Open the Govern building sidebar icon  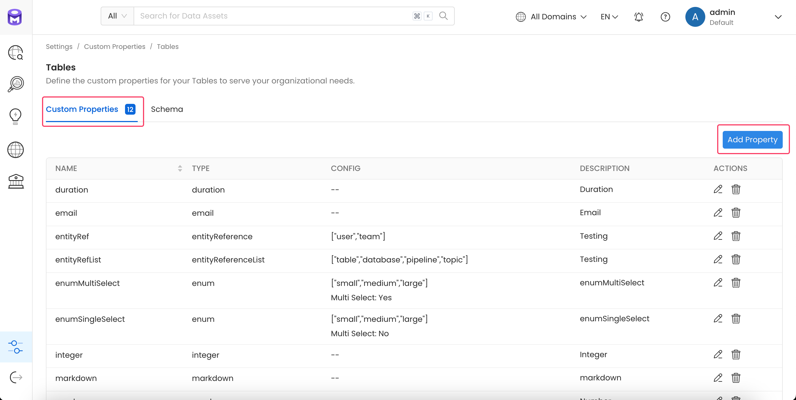click(x=16, y=181)
